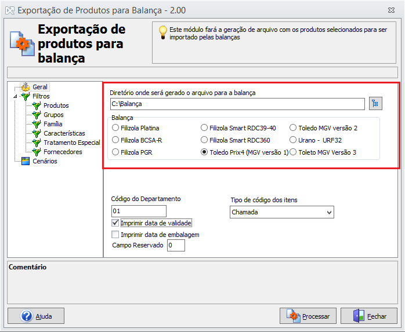Click the window title bar app icon
The image size is (405, 332).
[x=10, y=10]
